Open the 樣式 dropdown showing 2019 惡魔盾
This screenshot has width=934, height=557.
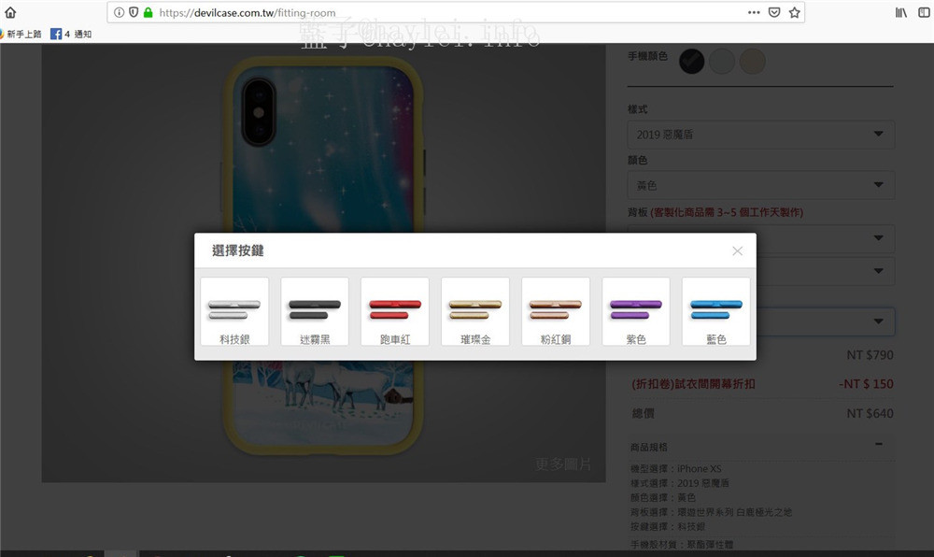pyautogui.click(x=760, y=135)
